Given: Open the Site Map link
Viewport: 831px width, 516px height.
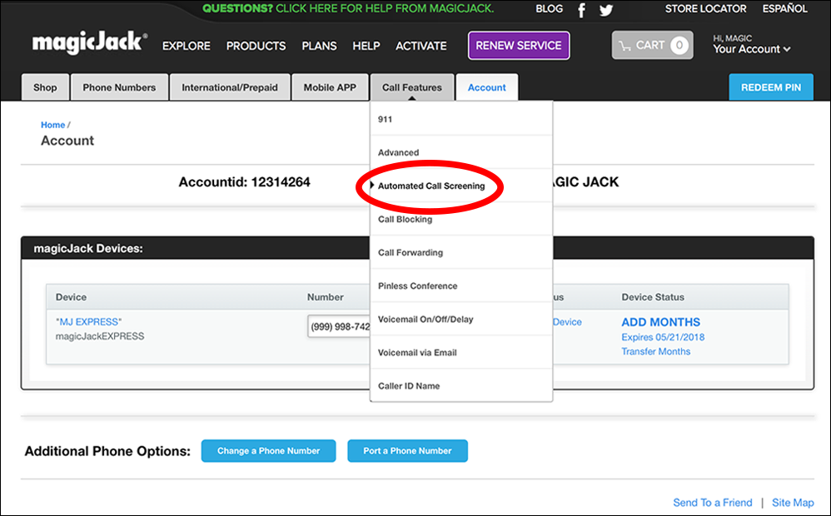Looking at the screenshot, I should pyautogui.click(x=792, y=503).
